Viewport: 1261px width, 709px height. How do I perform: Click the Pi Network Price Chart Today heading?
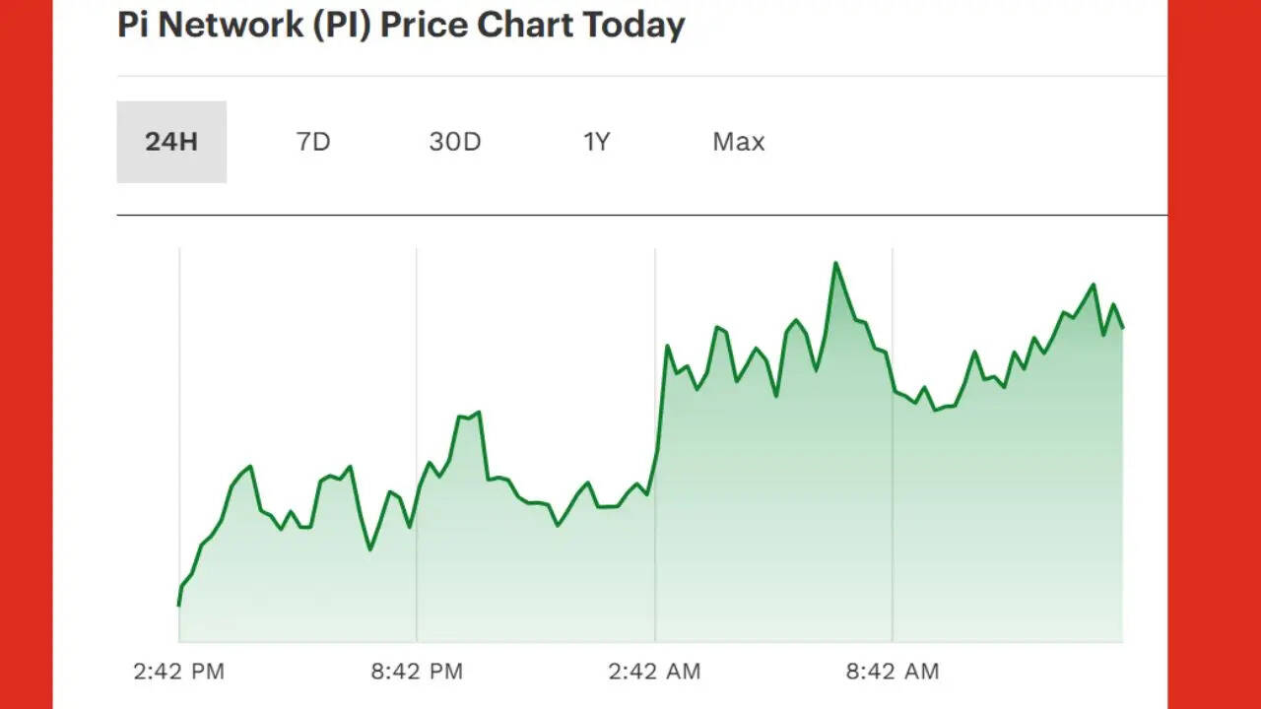401,26
